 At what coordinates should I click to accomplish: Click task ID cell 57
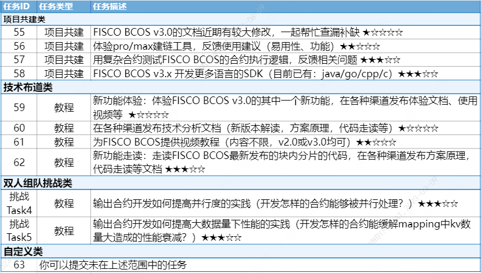coord(19,60)
